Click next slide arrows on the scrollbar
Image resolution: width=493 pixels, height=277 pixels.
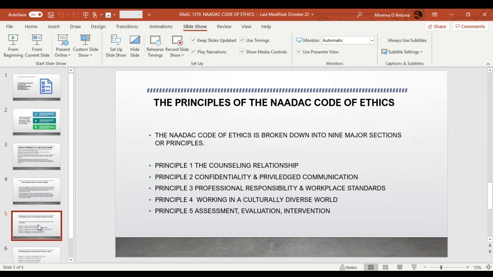click(x=490, y=252)
